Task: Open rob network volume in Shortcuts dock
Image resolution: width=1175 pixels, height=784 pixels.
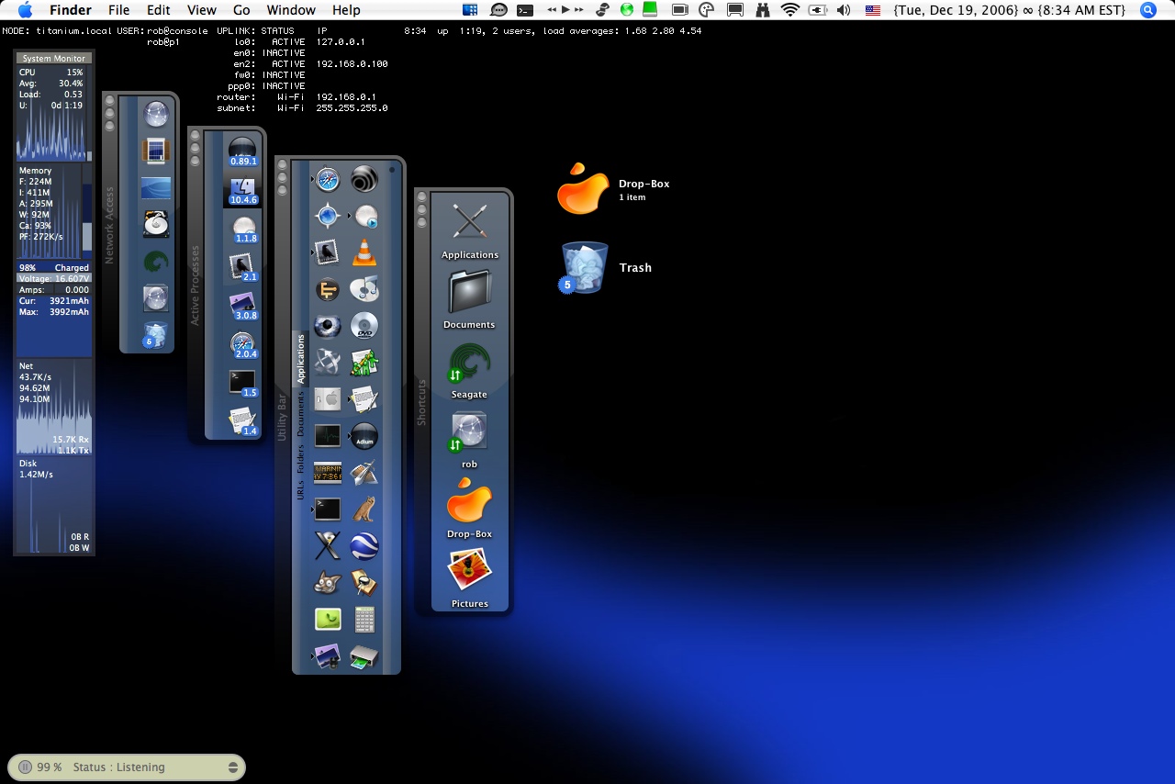Action: 469,440
